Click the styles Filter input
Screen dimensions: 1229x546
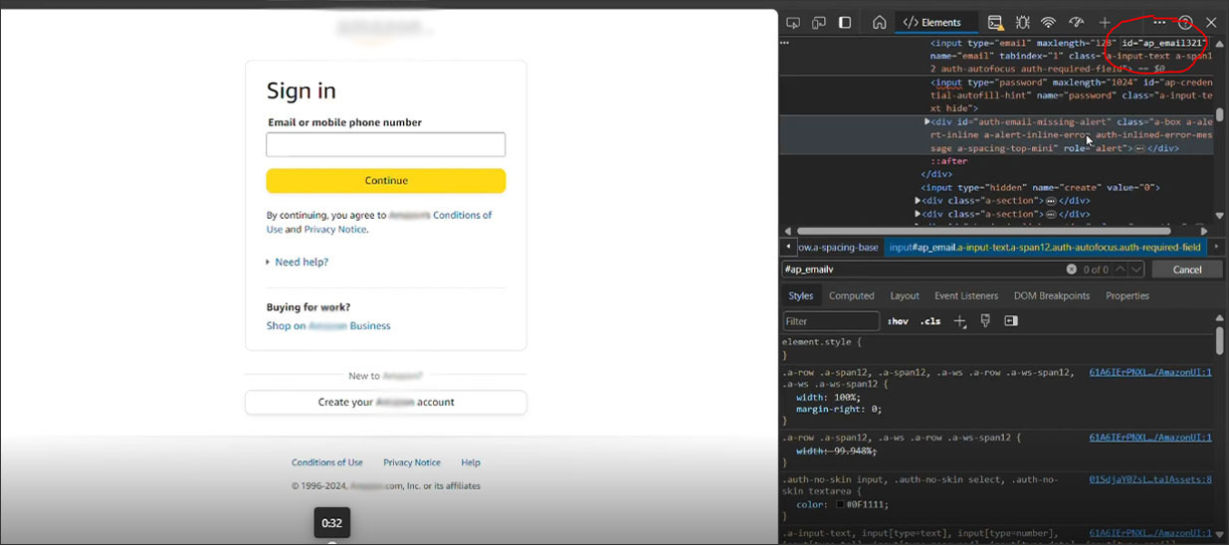pyautogui.click(x=831, y=321)
